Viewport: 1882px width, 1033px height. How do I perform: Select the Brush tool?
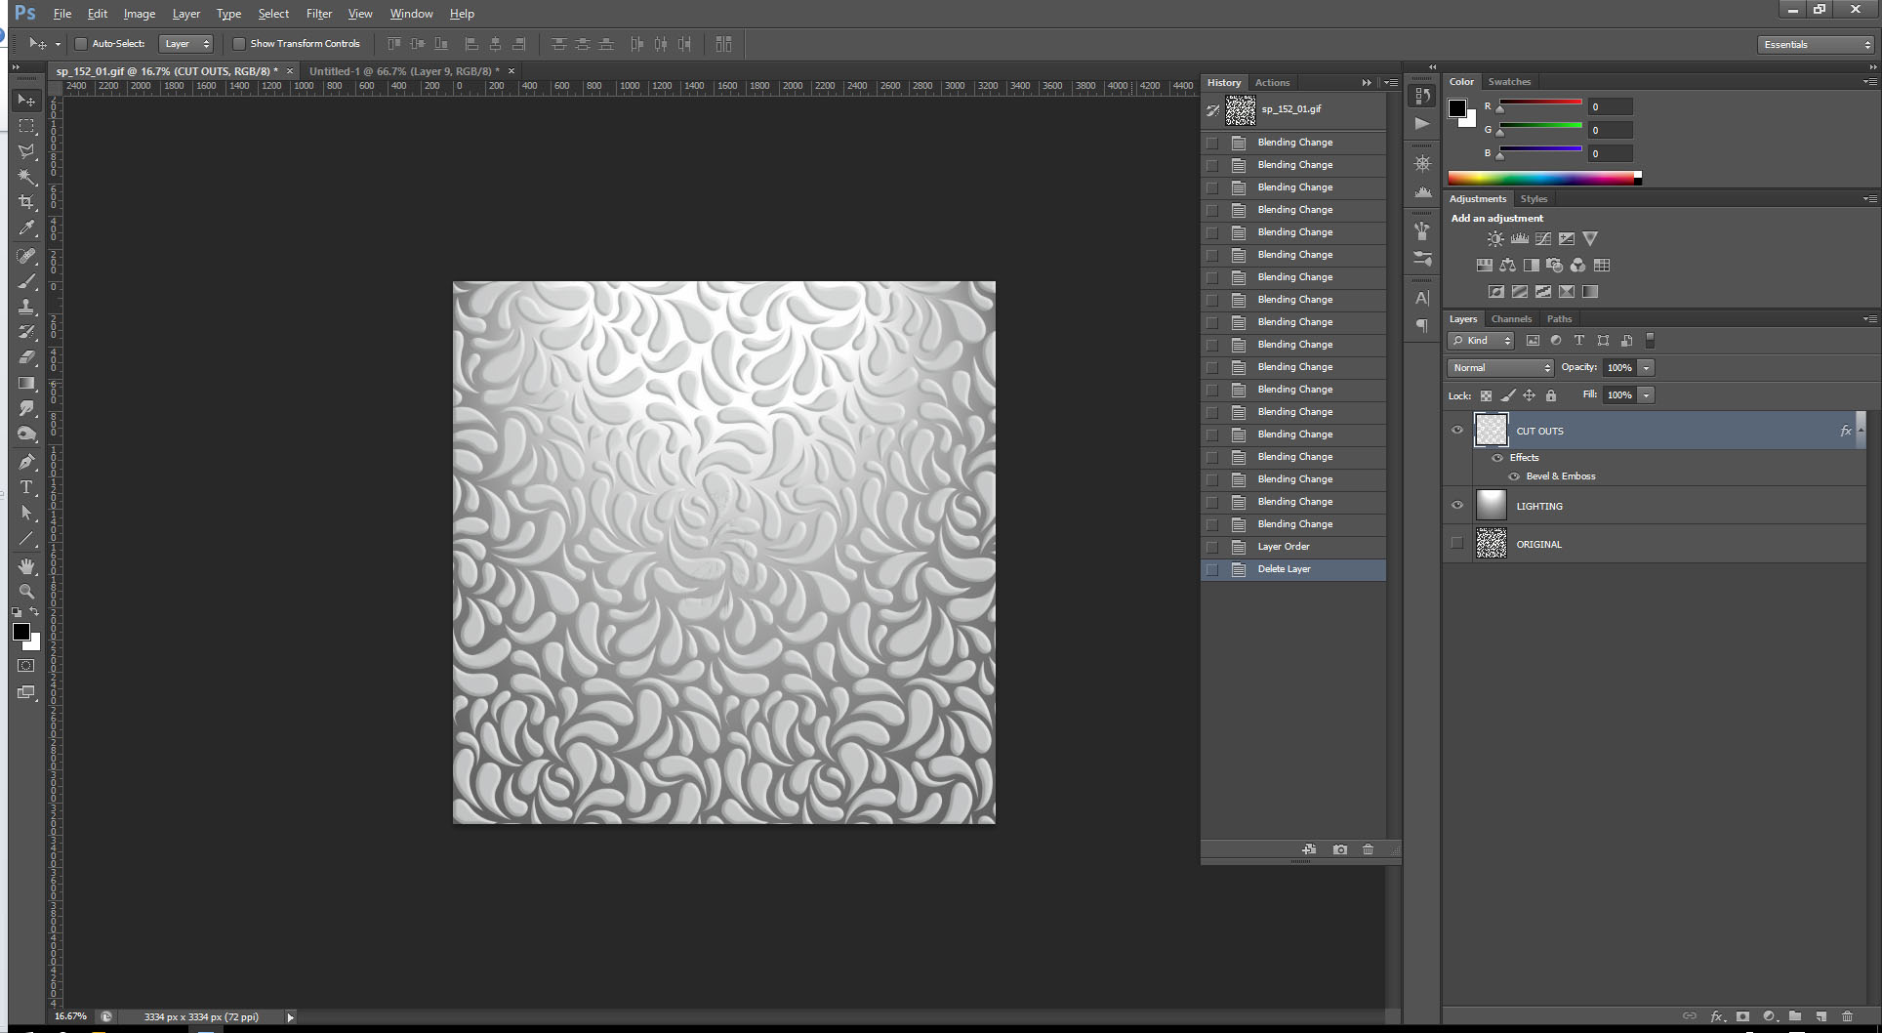(x=26, y=281)
